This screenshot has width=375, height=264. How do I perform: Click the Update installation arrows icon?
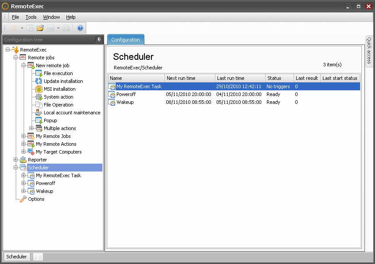point(39,81)
